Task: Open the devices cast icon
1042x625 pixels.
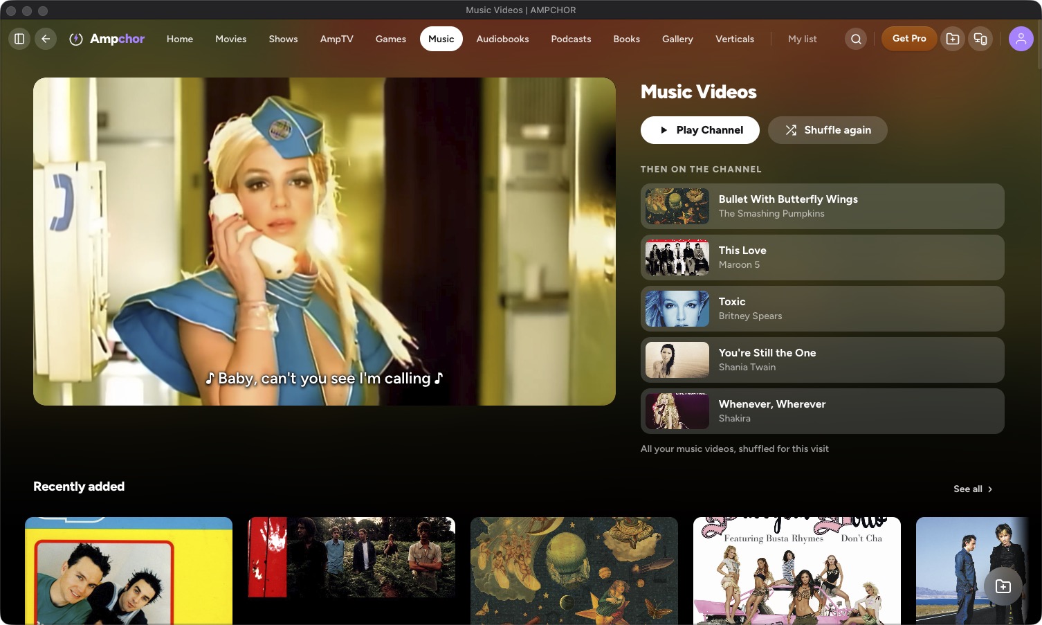Action: pyautogui.click(x=980, y=39)
